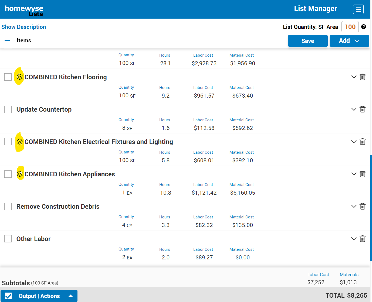Click the layers icon beside Kitchen Electrical Fixtures
This screenshot has width=372, height=302.
point(20,142)
